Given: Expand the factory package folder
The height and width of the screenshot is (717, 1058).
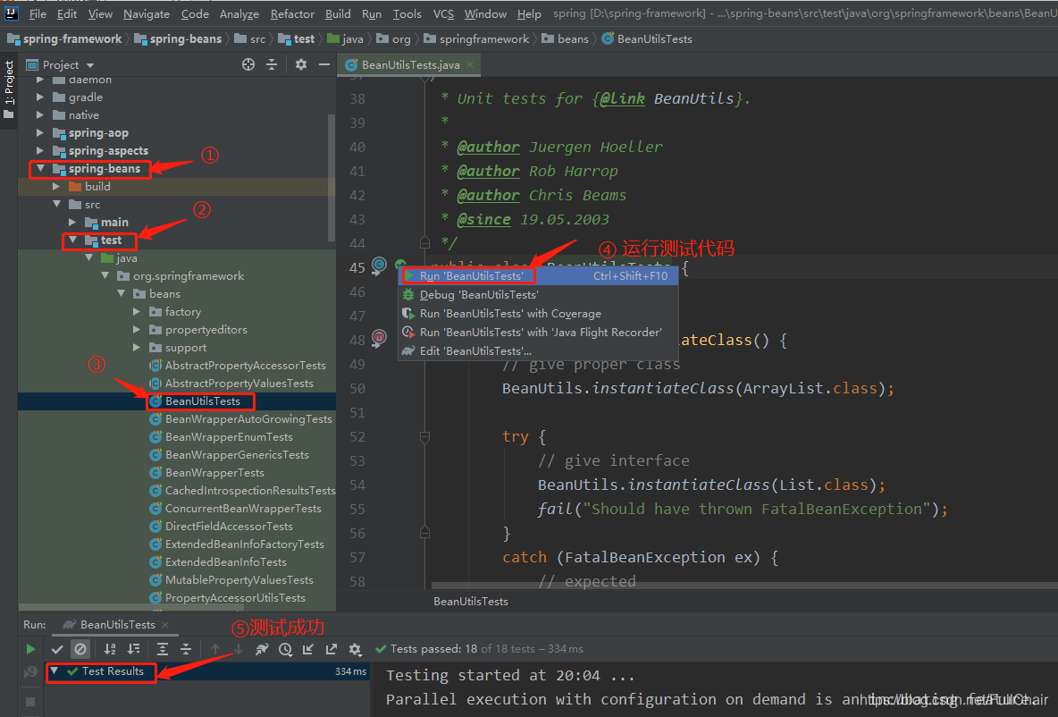Looking at the screenshot, I should point(137,312).
